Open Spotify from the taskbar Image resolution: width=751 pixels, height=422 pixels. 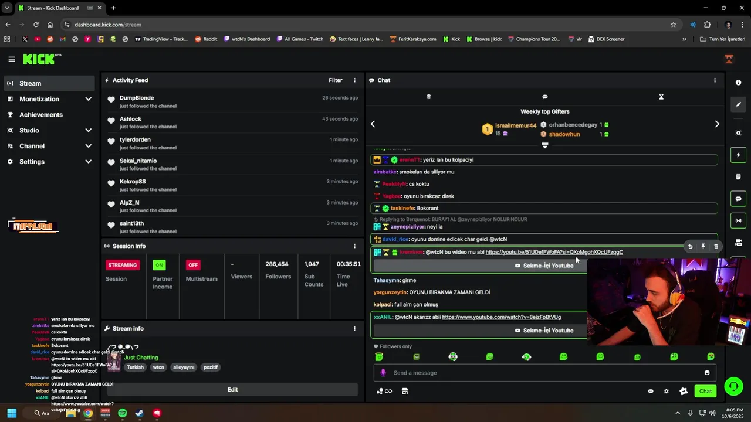tap(122, 413)
